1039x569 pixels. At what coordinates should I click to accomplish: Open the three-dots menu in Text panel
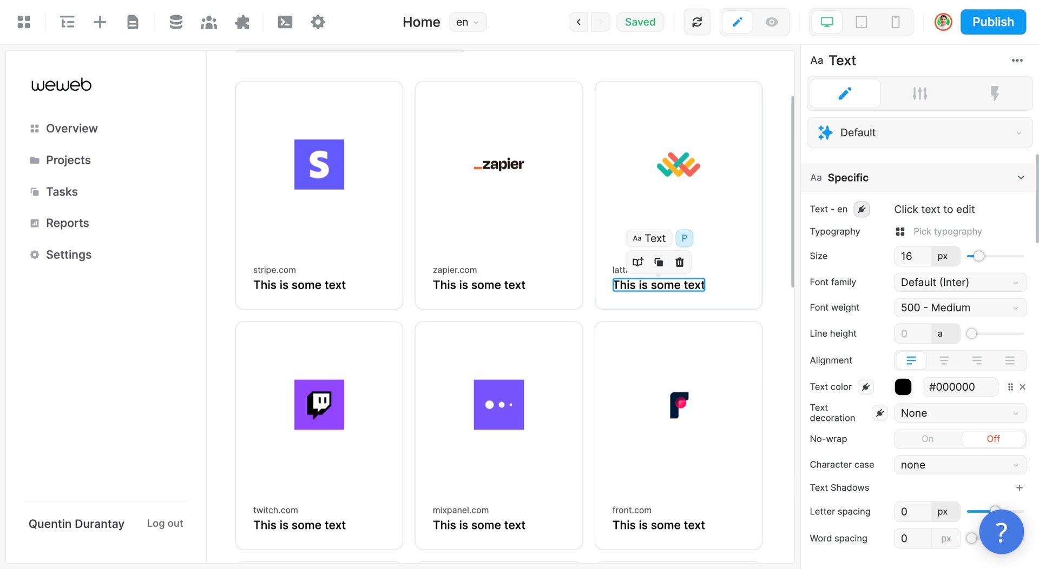click(1017, 61)
